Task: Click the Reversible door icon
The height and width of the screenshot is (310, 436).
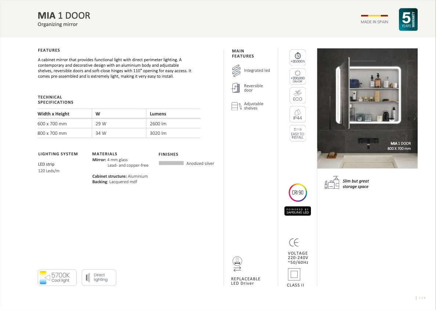Action: coord(236,88)
